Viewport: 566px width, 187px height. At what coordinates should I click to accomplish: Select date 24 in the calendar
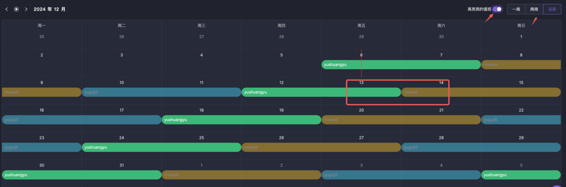pos(122,137)
